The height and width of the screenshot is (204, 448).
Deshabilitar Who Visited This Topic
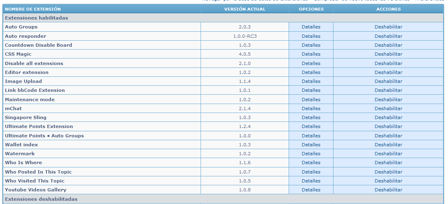point(388,181)
